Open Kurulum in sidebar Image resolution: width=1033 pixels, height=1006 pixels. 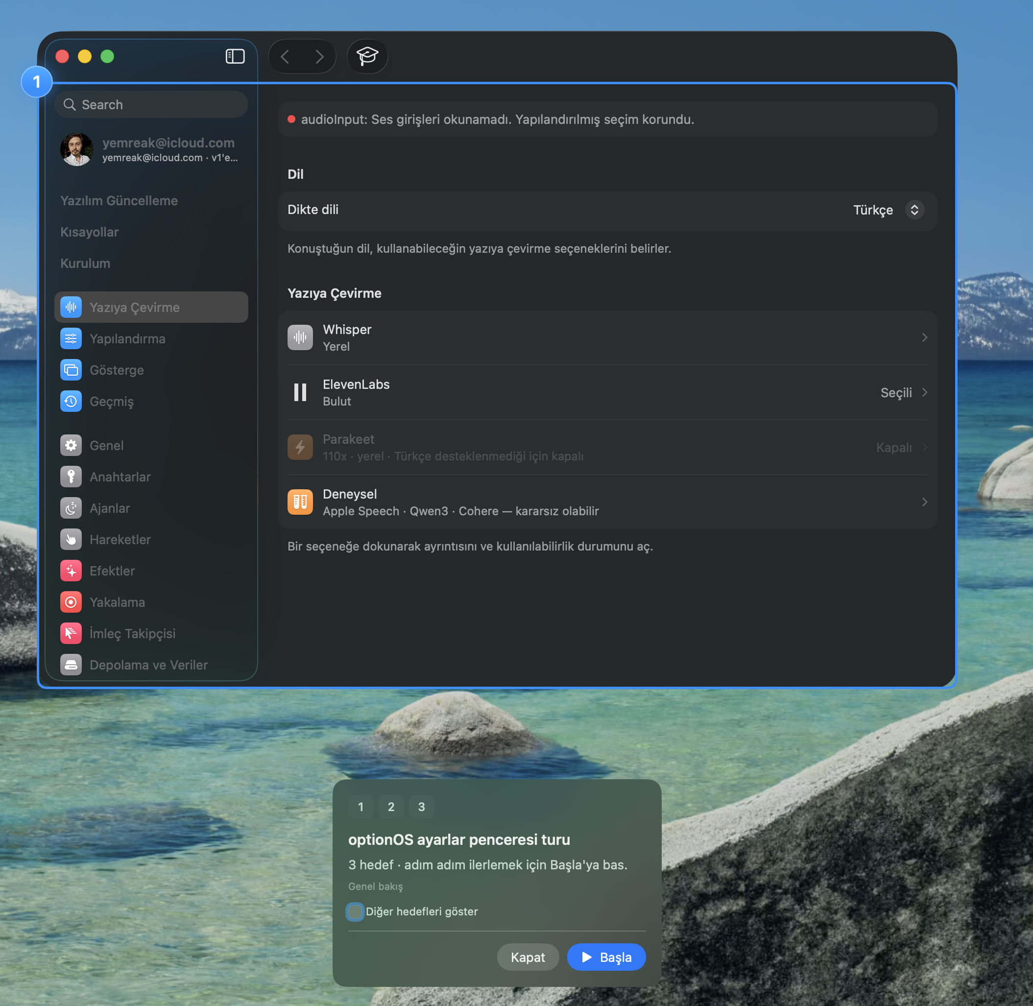[x=85, y=263]
